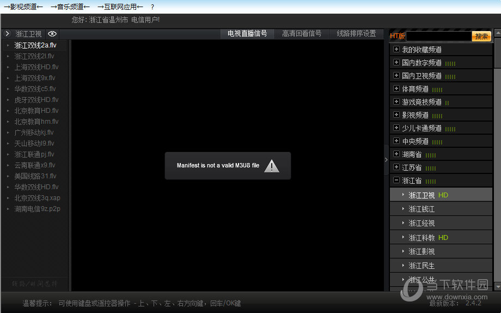501x313 pixels.
Task: Click the arrow icon left of 浙江卫视 header
Action: coord(8,34)
